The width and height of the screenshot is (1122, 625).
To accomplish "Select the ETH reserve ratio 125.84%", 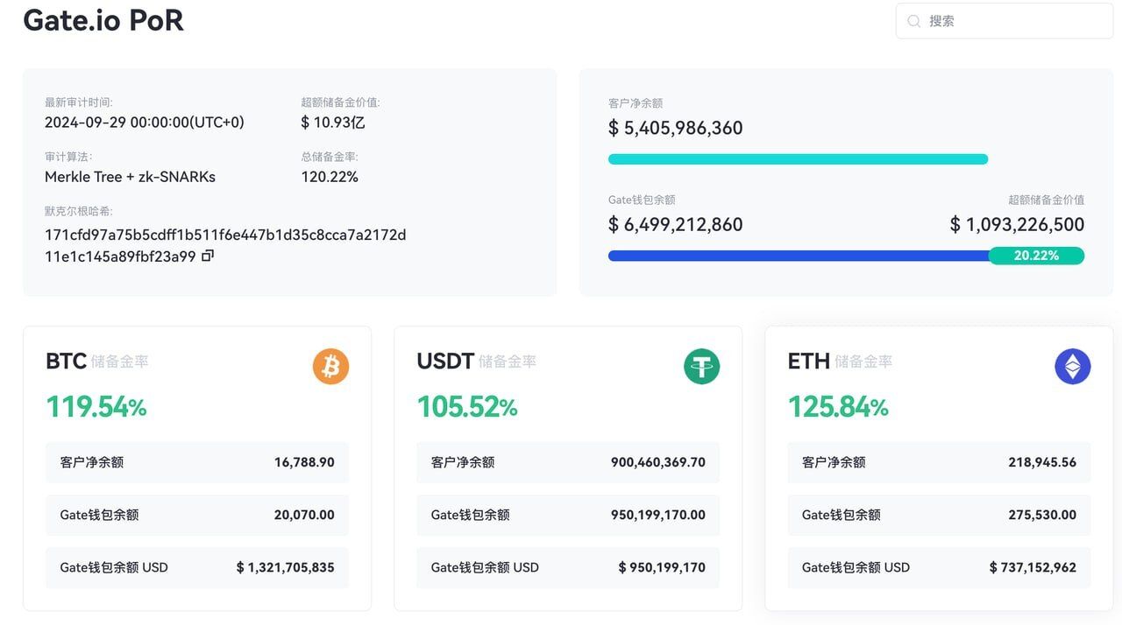I will [x=837, y=407].
